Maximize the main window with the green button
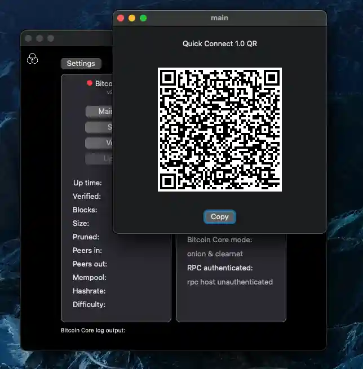Image resolution: width=363 pixels, height=369 pixels. tap(143, 18)
